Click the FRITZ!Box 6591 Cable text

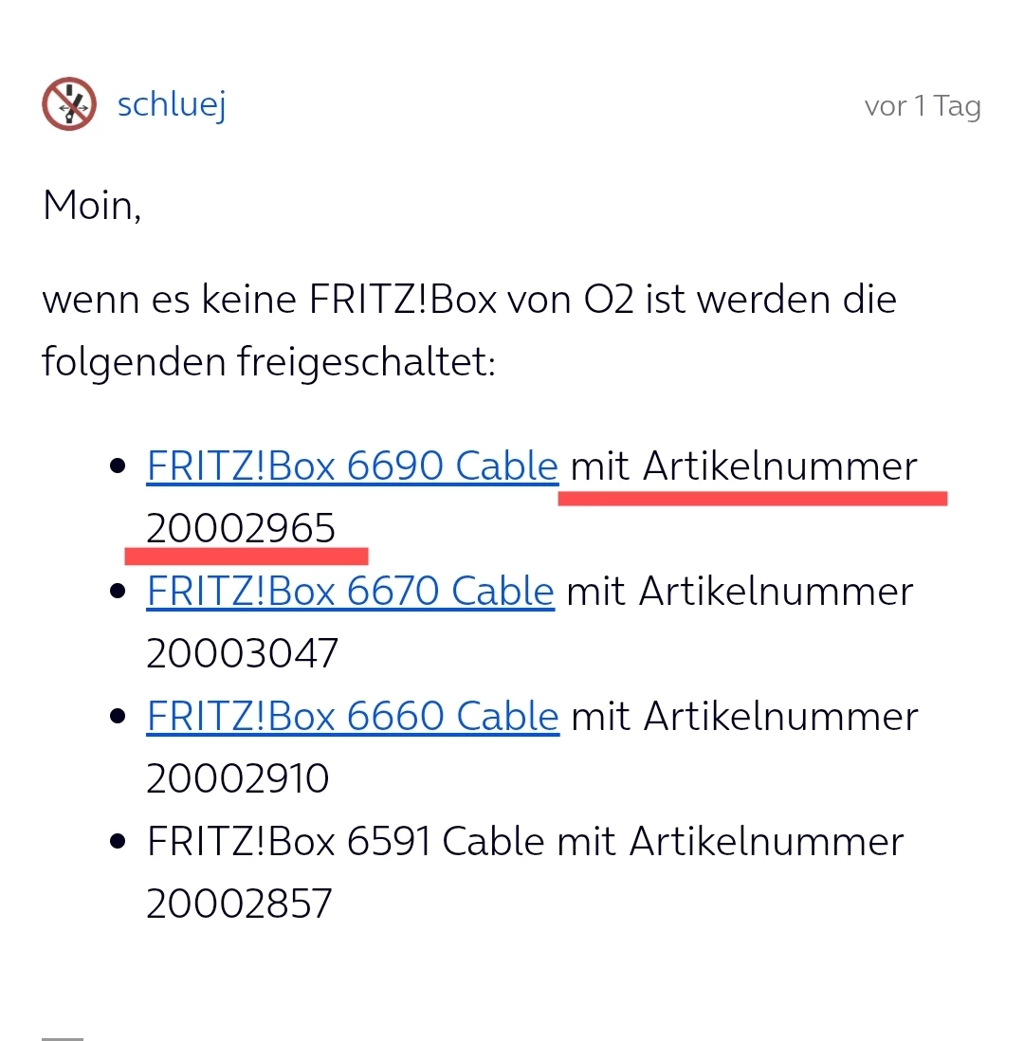point(345,842)
